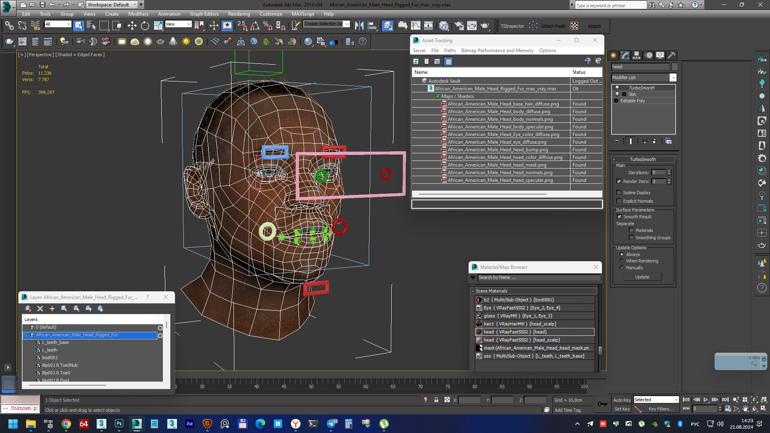770x433 pixels.
Task: Expand the Skin modifier in the stack
Action: 624,94
